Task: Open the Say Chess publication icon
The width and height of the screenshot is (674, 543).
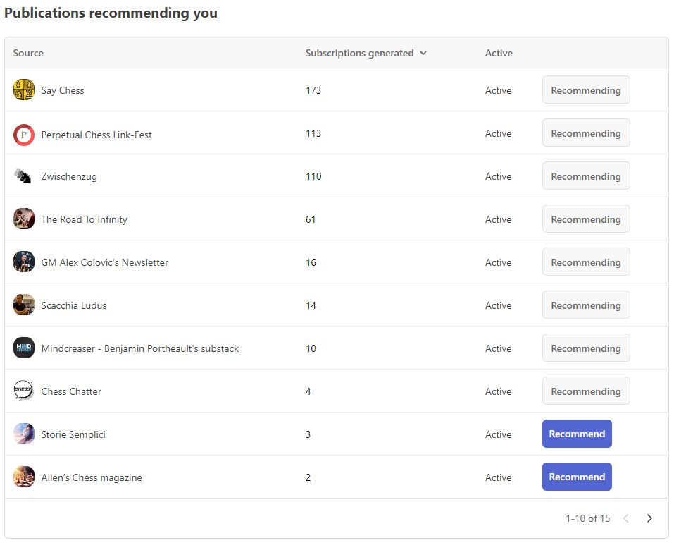Action: pyautogui.click(x=24, y=90)
